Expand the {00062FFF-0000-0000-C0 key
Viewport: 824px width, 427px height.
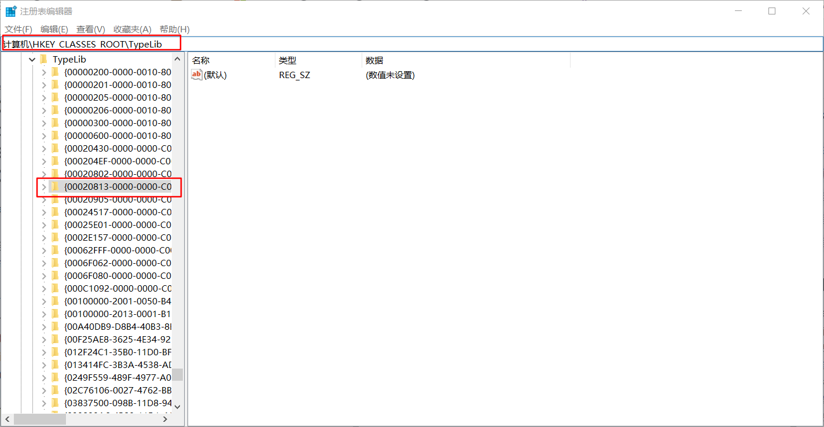point(44,250)
